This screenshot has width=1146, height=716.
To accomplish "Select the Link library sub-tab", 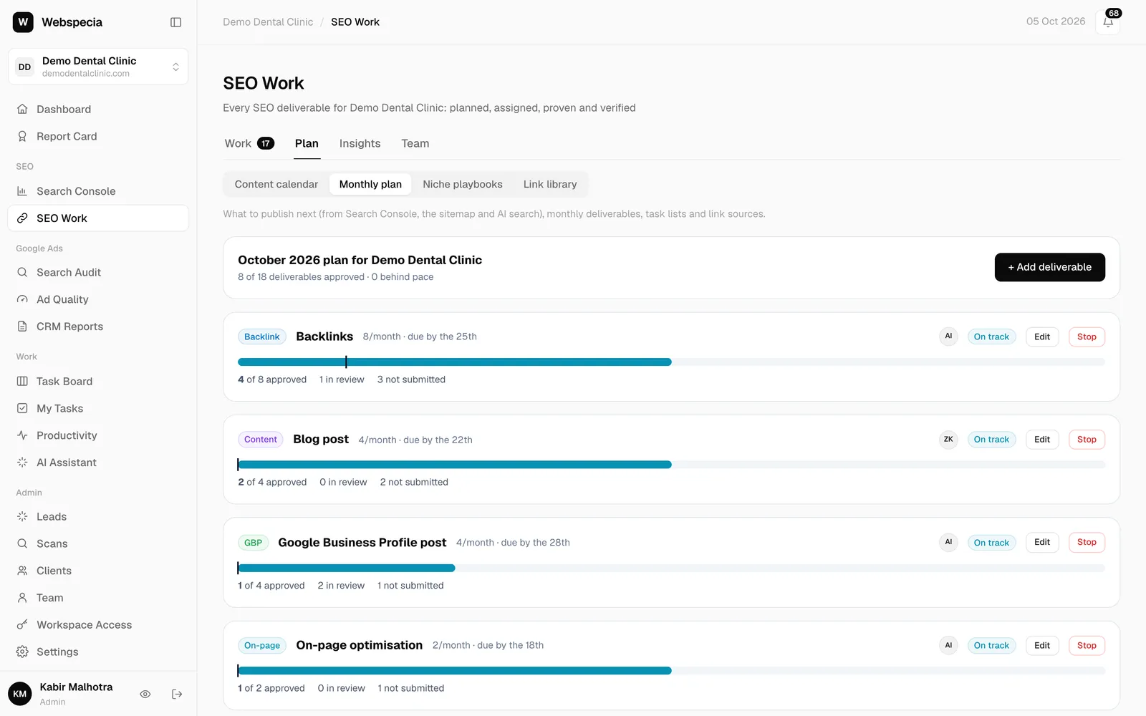I will coord(550,184).
